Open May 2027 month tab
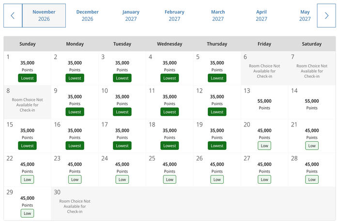The image size is (339, 223). pyautogui.click(x=305, y=16)
